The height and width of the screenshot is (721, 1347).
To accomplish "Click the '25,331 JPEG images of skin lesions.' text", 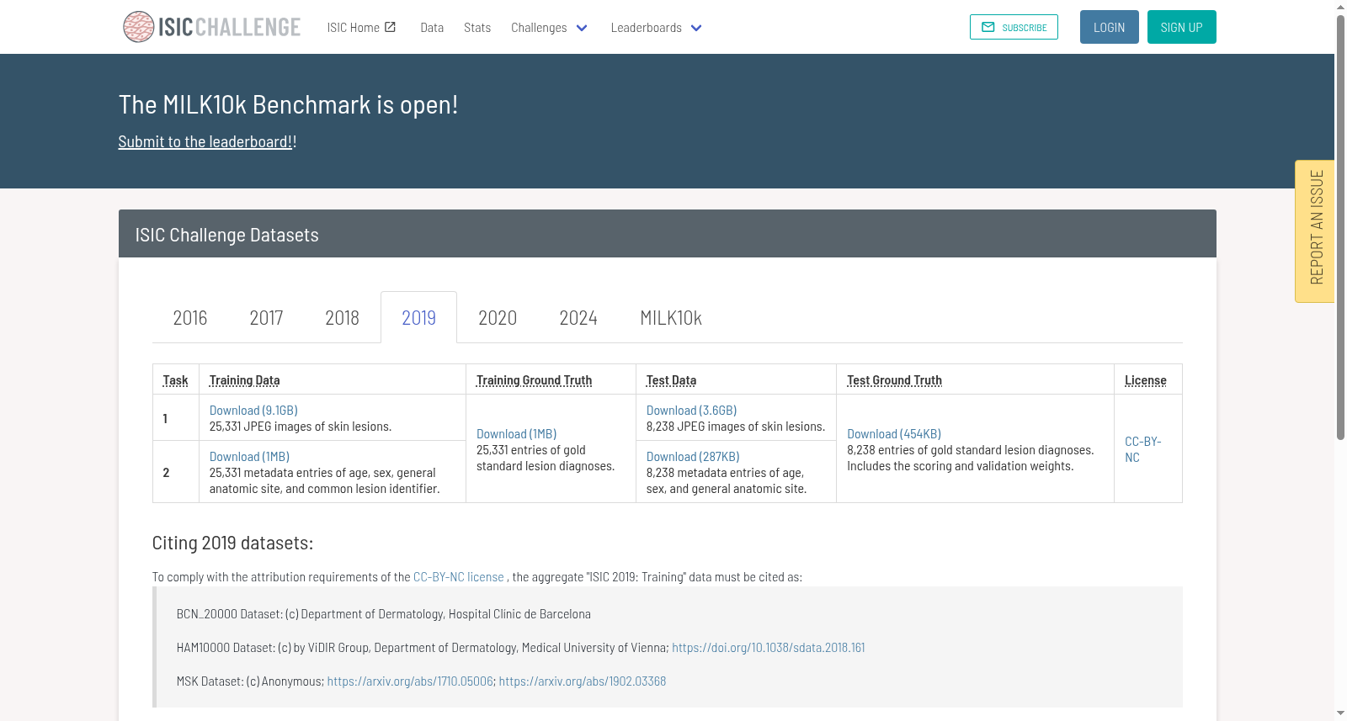I will tap(301, 427).
